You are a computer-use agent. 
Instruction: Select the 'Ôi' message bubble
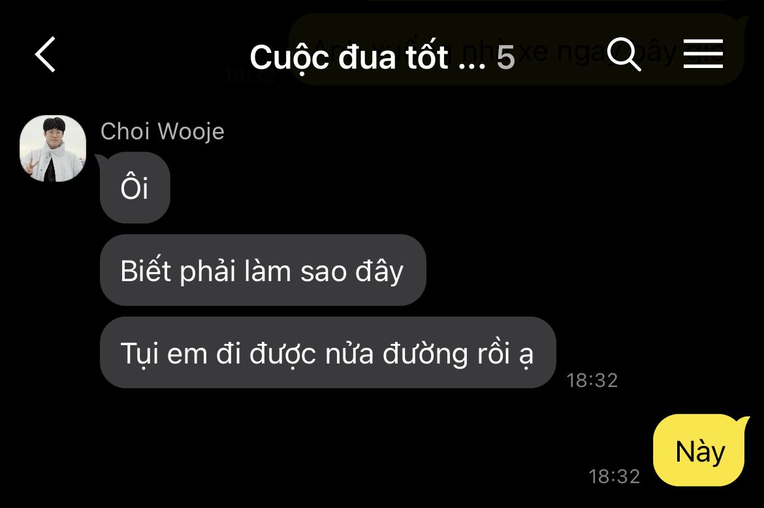tap(135, 188)
